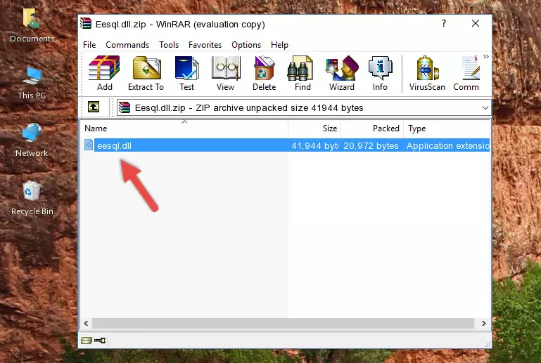
Task: Click the horizontal scrollbar track
Action: pyautogui.click(x=283, y=323)
